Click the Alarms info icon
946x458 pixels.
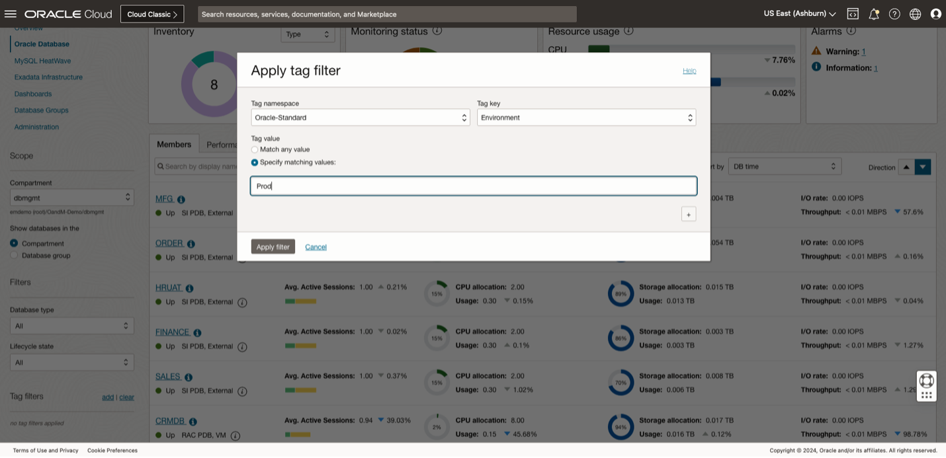click(851, 31)
